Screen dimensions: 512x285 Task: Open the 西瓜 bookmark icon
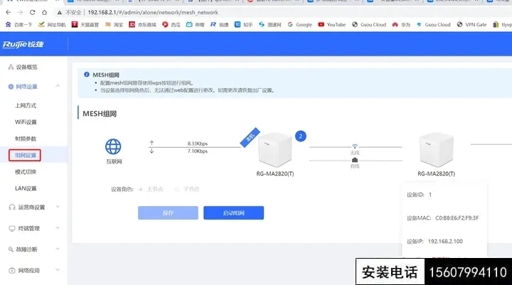165,24
